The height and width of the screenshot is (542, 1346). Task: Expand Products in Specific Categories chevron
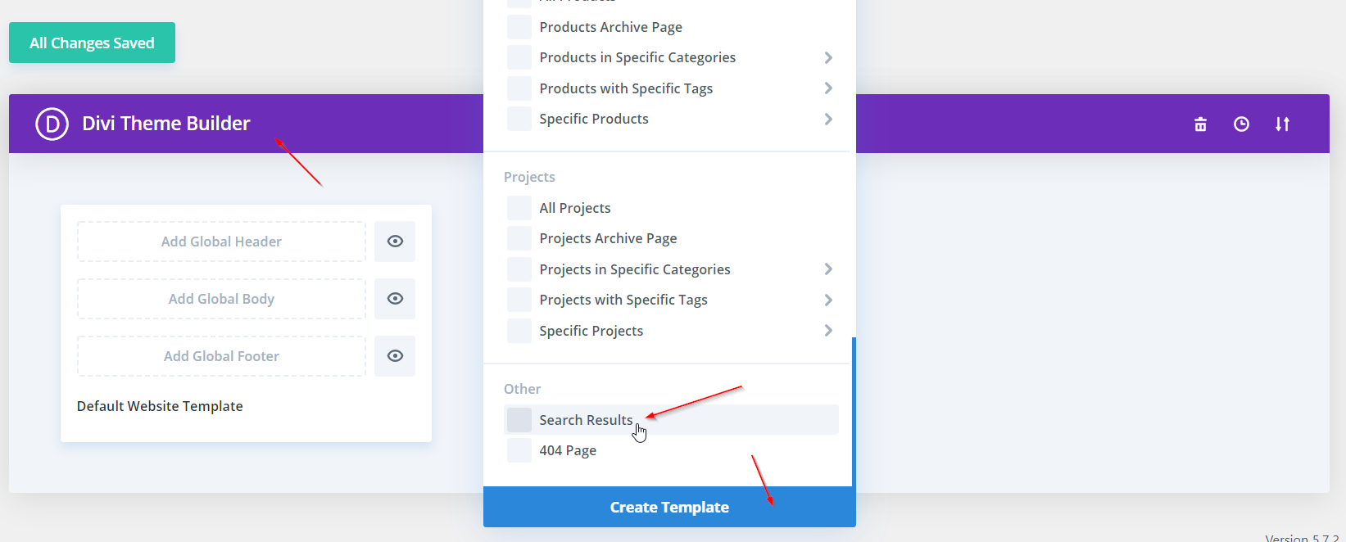tap(828, 57)
